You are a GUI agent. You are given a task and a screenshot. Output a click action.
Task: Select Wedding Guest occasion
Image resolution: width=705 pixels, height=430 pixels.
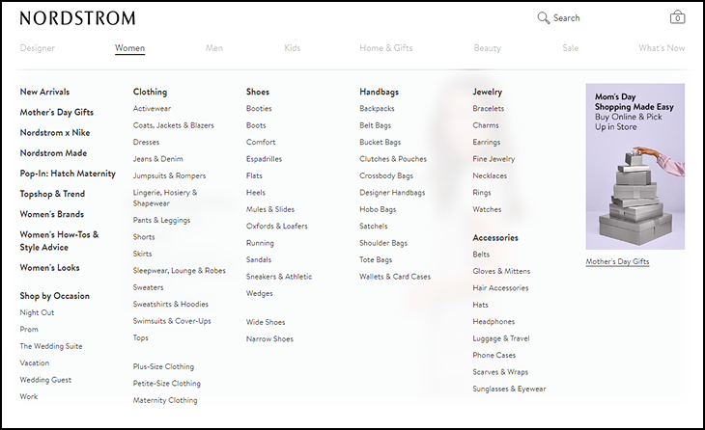pyautogui.click(x=45, y=380)
